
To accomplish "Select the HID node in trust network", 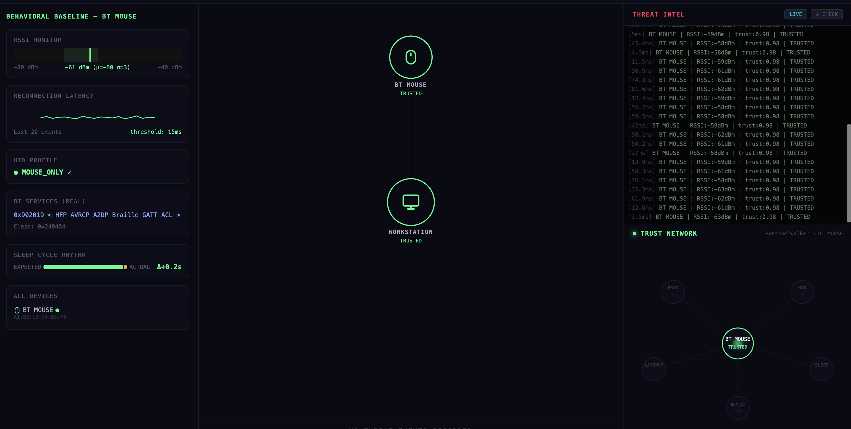I will pos(802,292).
